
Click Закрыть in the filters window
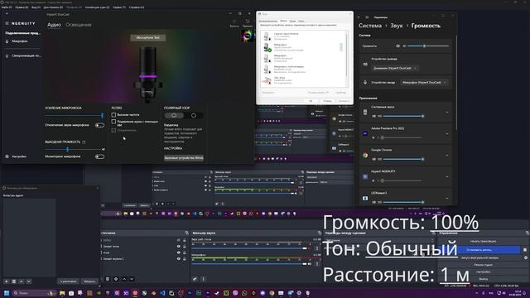pos(89,281)
